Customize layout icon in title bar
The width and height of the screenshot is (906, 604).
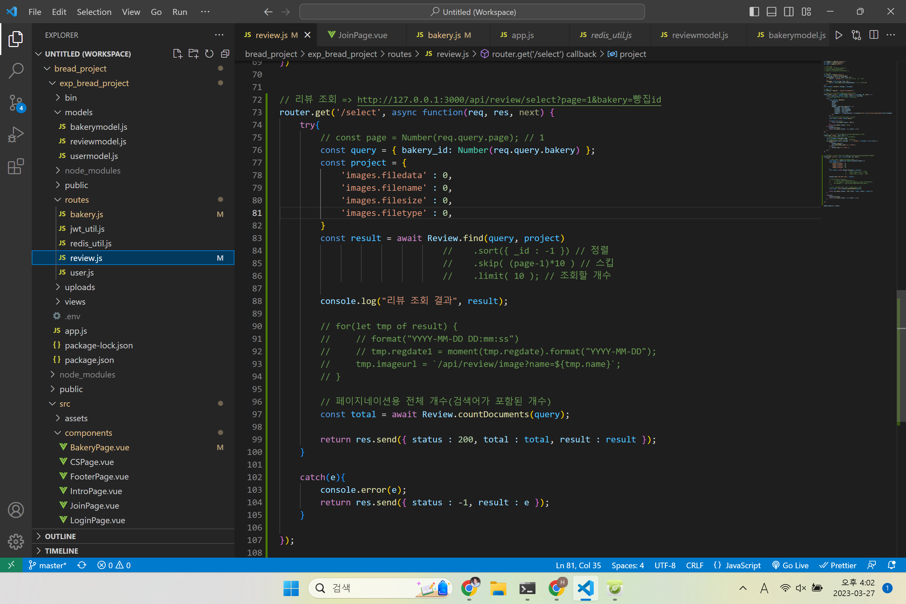pos(806,12)
